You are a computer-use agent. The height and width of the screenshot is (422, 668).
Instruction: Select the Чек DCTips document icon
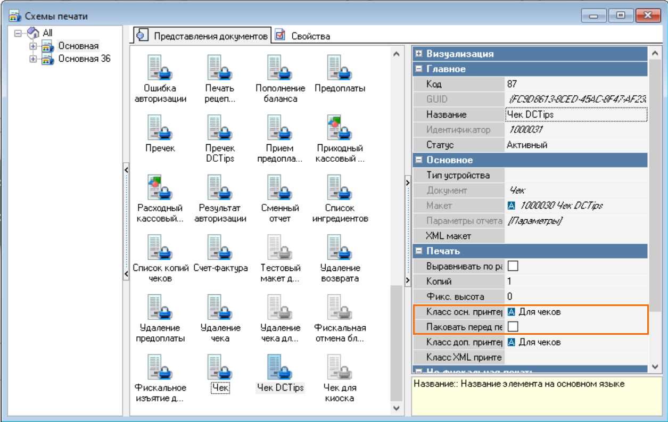click(x=280, y=367)
